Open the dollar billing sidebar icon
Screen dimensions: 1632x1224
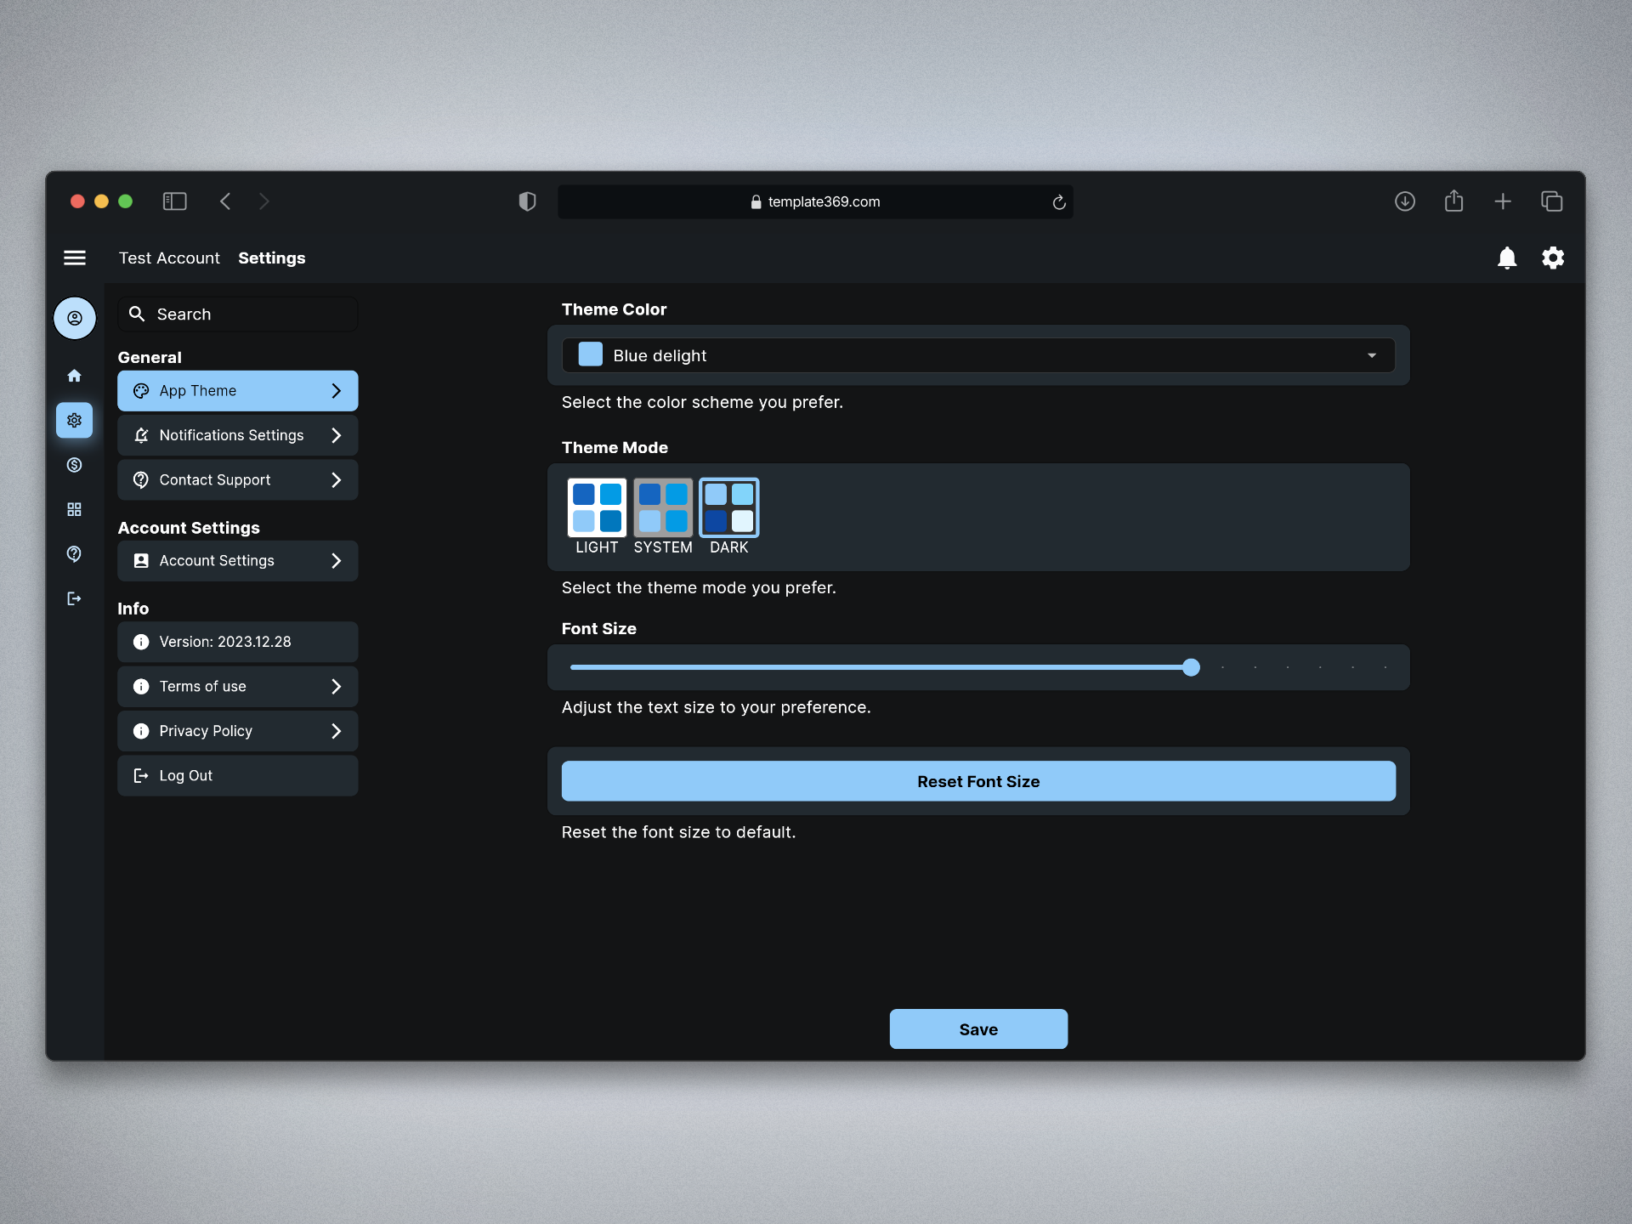click(x=75, y=465)
